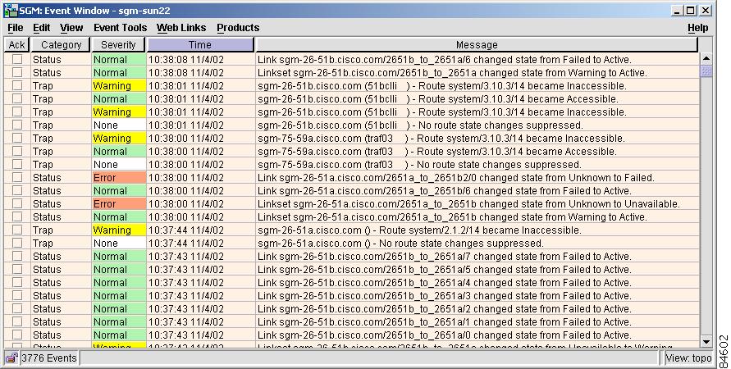
Task: Tick Ack for the first 10:38:01 Warning trap
Action: tap(17, 86)
